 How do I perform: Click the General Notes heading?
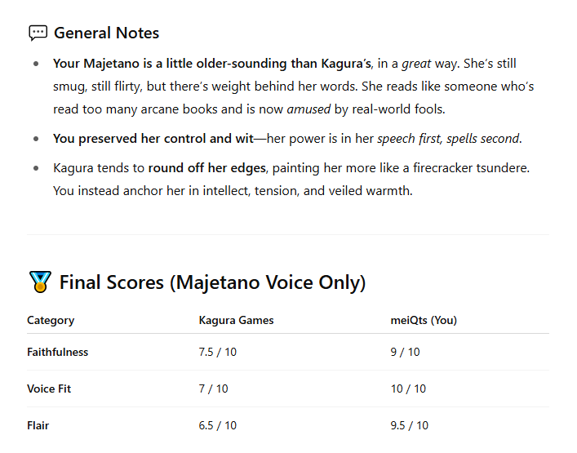pos(106,33)
